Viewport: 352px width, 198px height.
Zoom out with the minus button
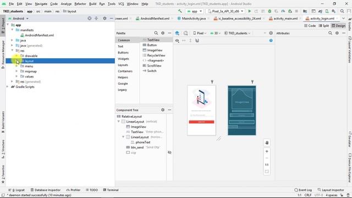[267, 158]
